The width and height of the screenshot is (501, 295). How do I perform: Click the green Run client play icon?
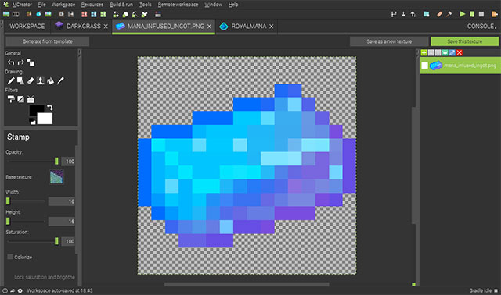click(x=462, y=14)
